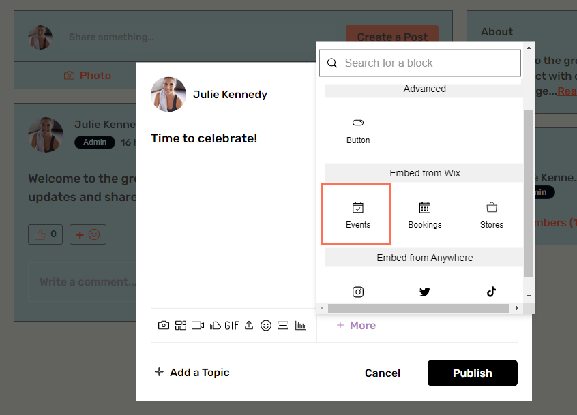Click the horizontal scrollbar thumb
Screen dimensions: 577x415
click(418, 308)
